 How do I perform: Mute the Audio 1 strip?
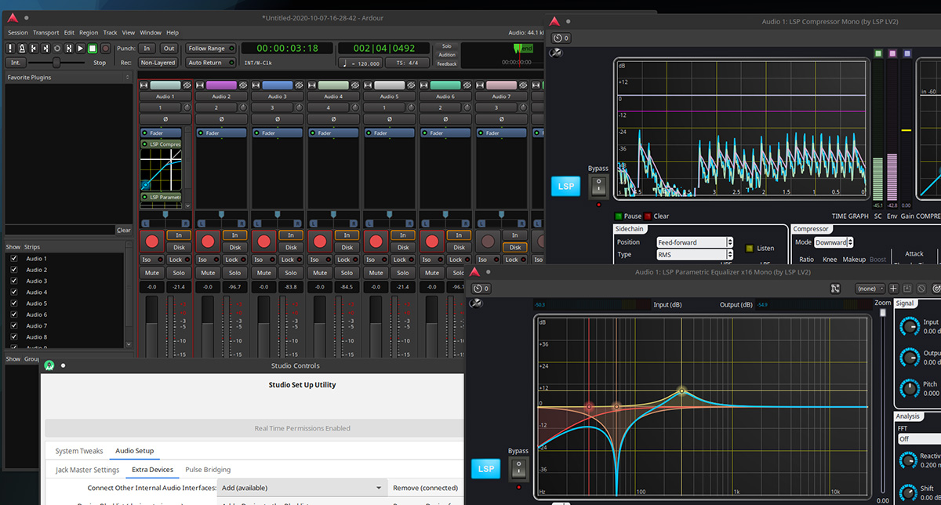pos(152,273)
